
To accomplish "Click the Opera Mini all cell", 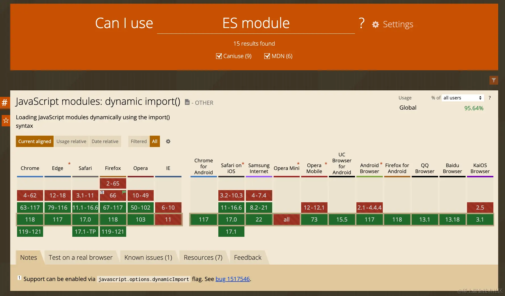I will click(x=287, y=220).
